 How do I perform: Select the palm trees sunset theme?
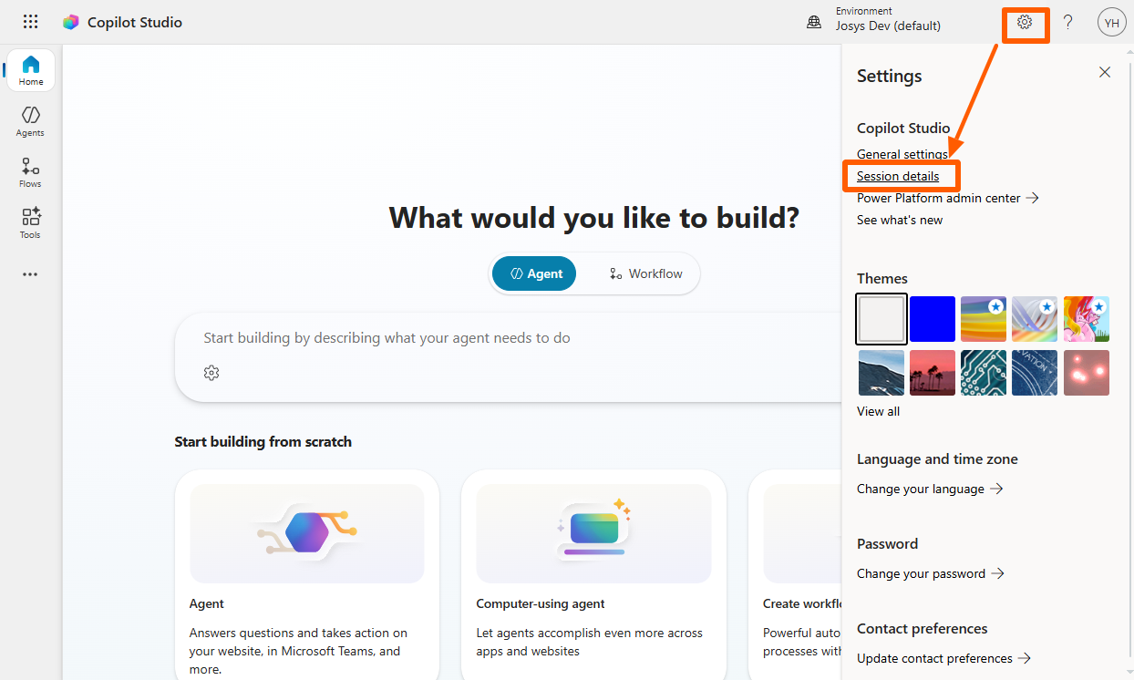click(x=933, y=373)
